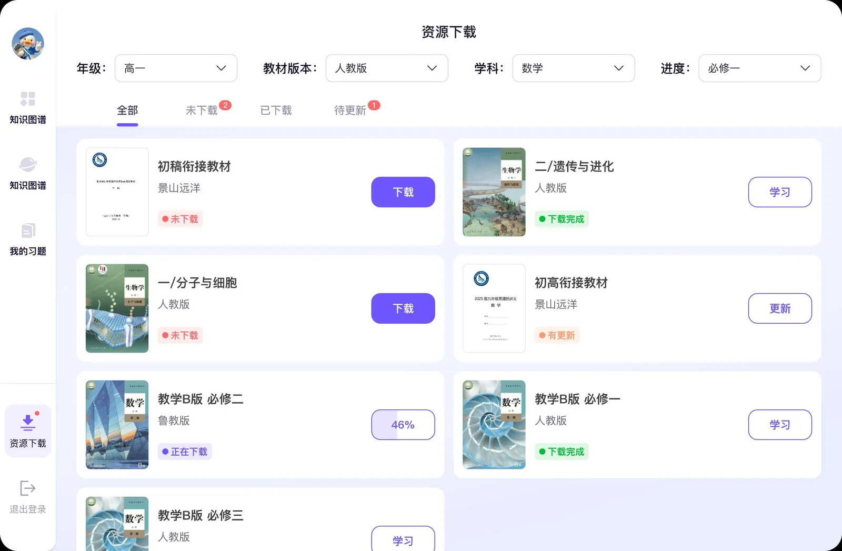Switch to the 已下载 tab
Image resolution: width=842 pixels, height=551 pixels.
click(276, 111)
